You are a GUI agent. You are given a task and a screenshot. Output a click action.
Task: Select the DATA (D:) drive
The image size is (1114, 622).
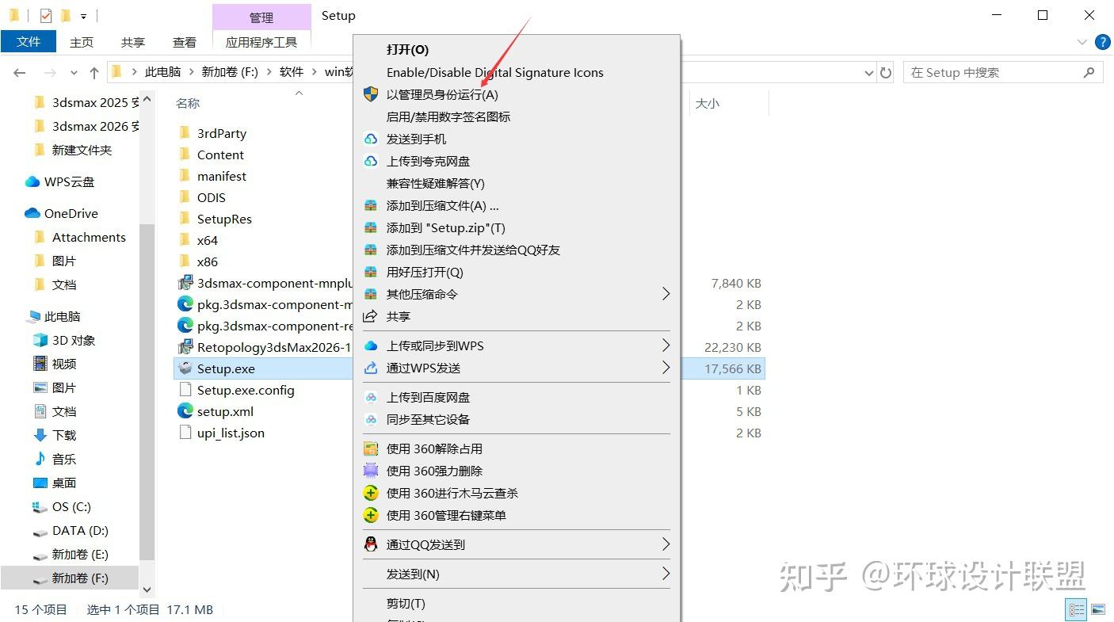[x=80, y=530]
